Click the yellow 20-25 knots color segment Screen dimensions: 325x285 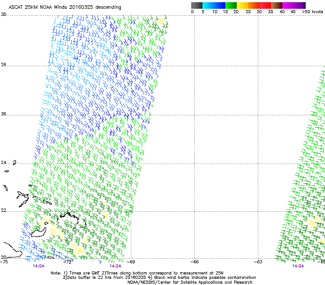242,5
